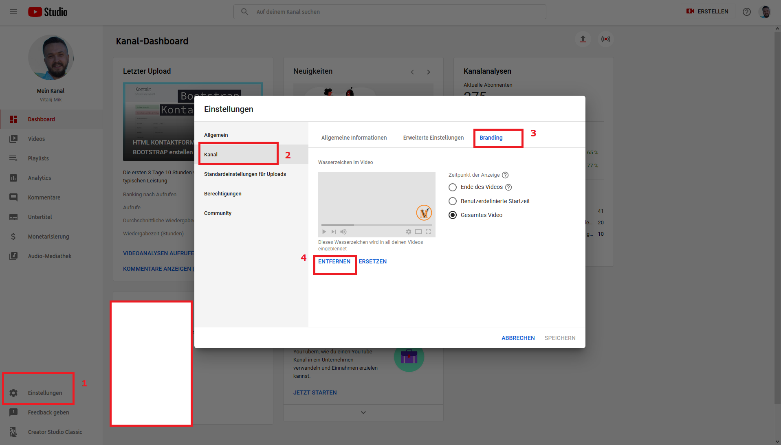Select the Ende des Videos radio option
The image size is (781, 445).
click(x=453, y=187)
